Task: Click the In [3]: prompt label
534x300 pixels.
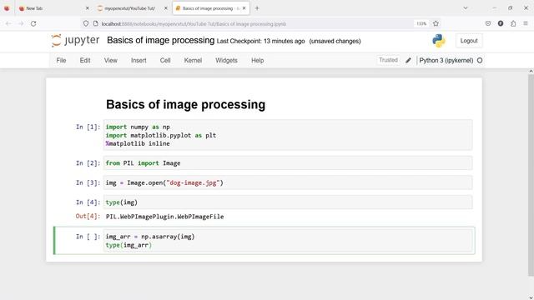Action: 88,182
